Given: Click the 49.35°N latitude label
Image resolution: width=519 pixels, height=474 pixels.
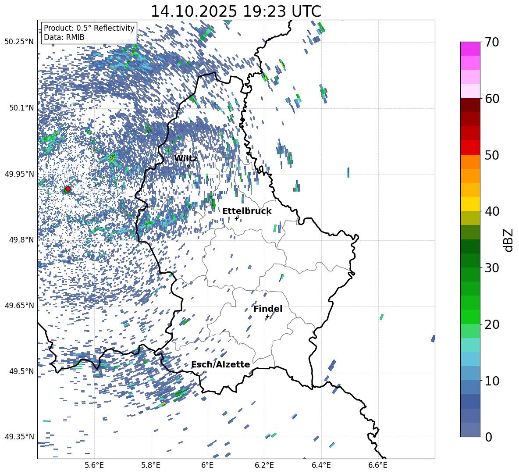Looking at the screenshot, I should coord(19,437).
